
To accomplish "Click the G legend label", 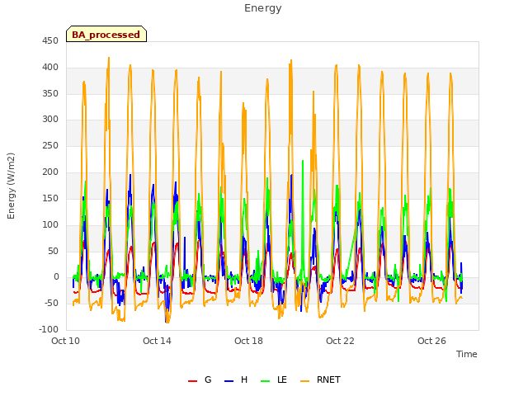I will (x=208, y=379).
